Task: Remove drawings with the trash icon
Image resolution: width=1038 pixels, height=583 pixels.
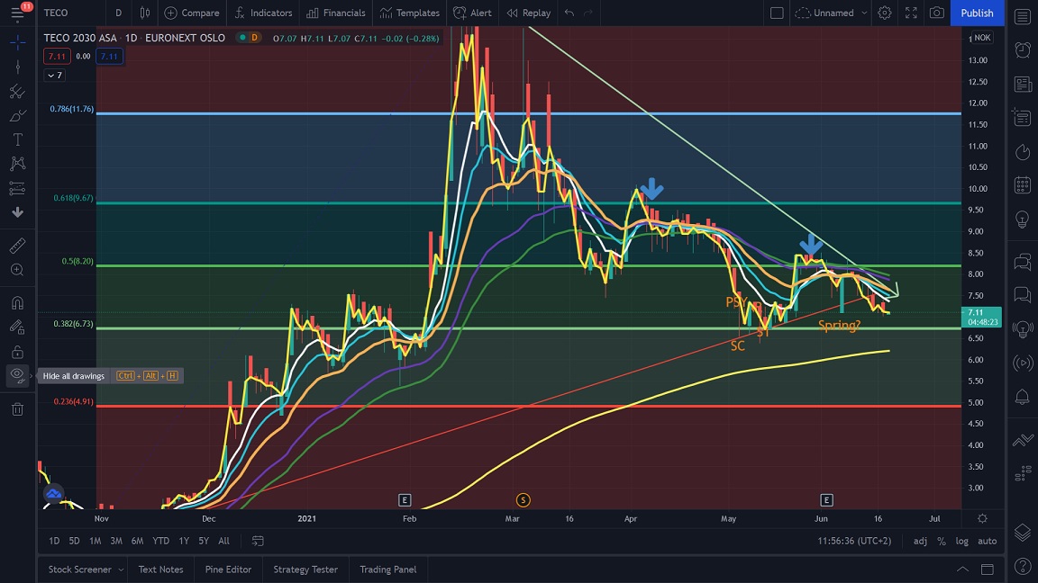Action: point(18,409)
